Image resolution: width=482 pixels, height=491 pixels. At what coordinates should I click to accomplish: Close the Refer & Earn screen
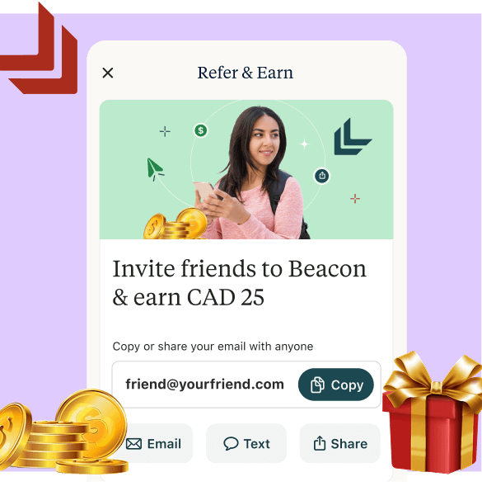tap(108, 73)
